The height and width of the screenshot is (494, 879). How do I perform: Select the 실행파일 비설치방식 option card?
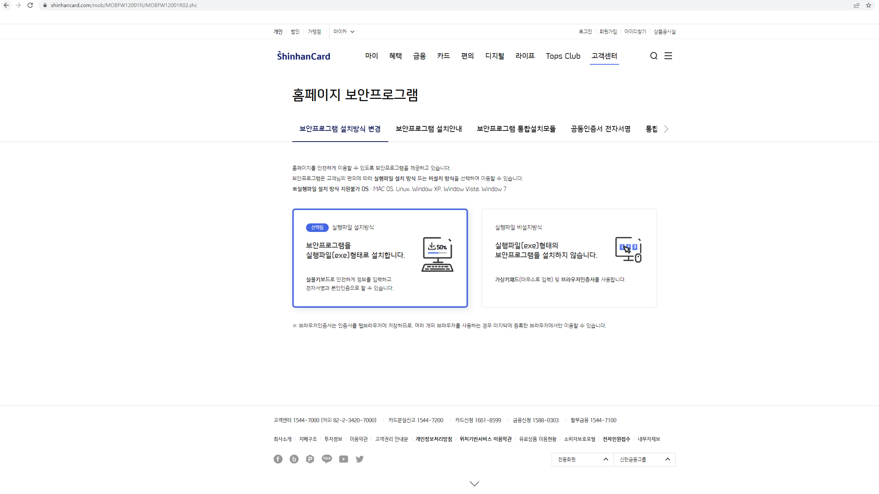pyautogui.click(x=569, y=258)
